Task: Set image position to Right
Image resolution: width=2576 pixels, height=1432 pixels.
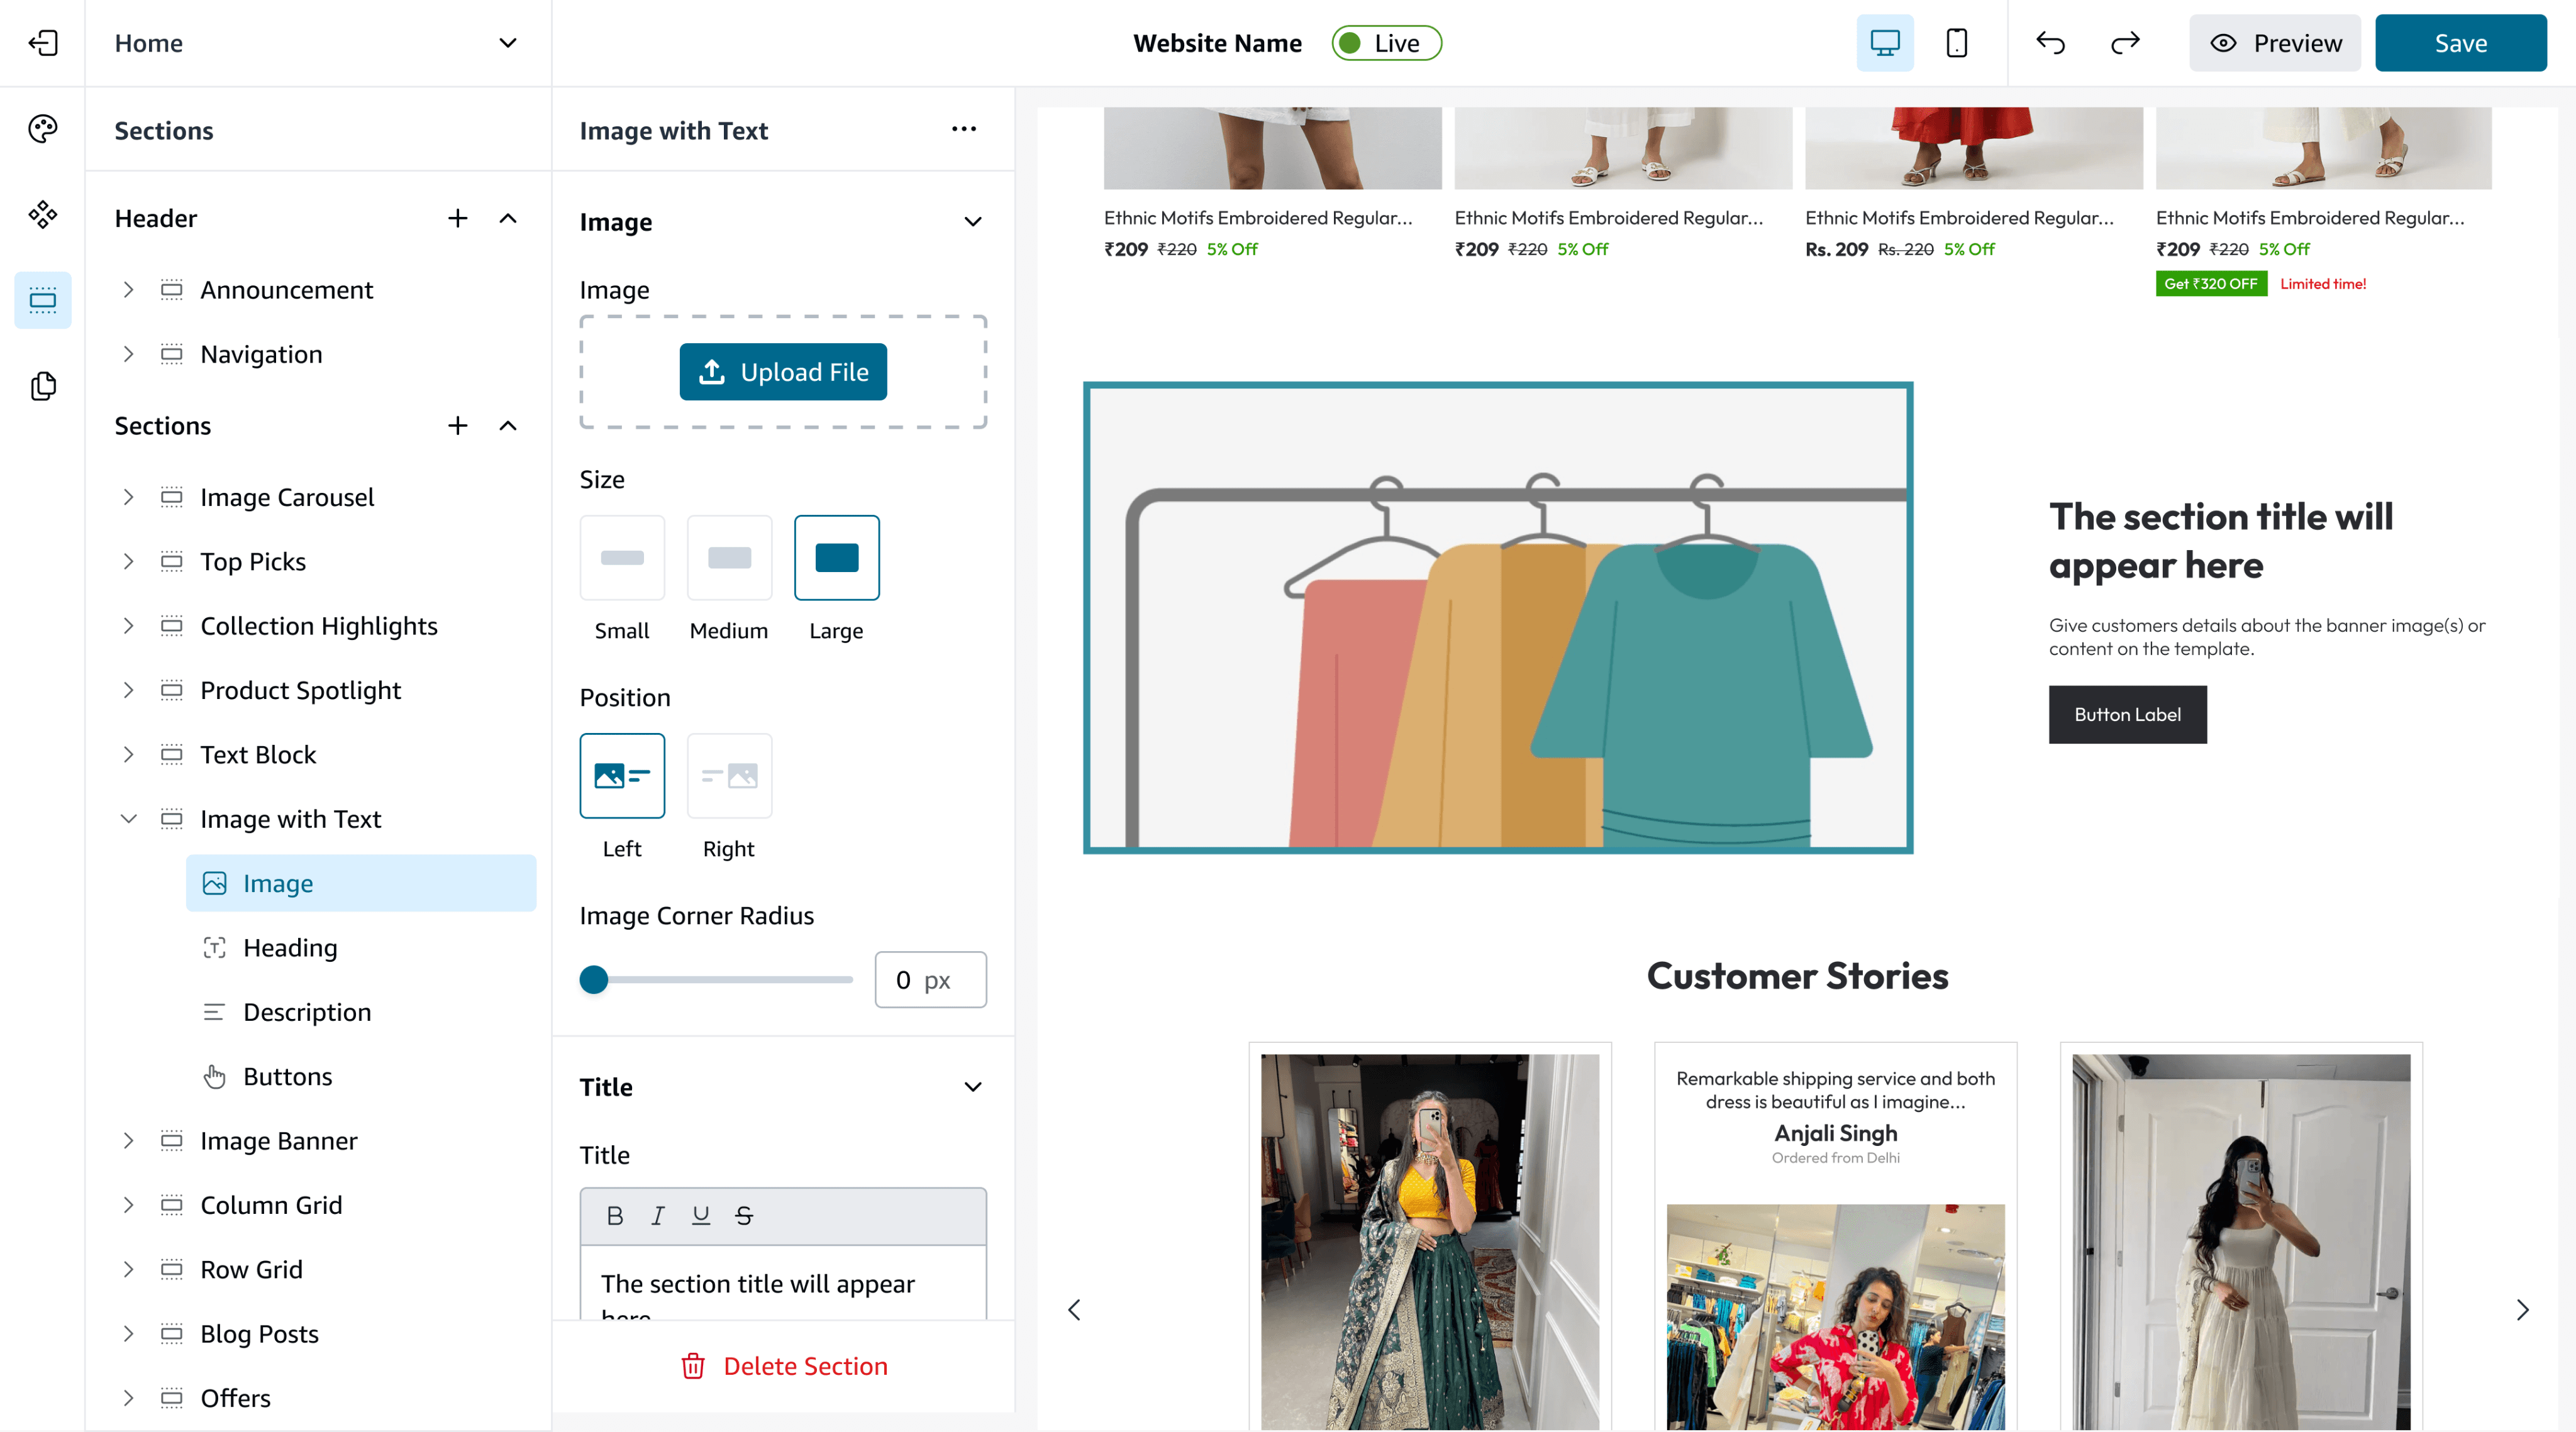Action: point(729,776)
